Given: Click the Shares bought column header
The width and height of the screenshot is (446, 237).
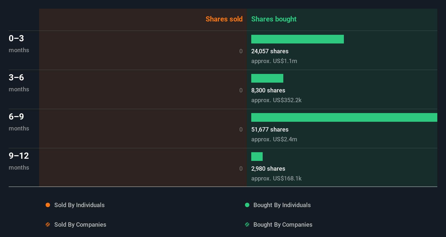Looking at the screenshot, I should click(x=274, y=19).
